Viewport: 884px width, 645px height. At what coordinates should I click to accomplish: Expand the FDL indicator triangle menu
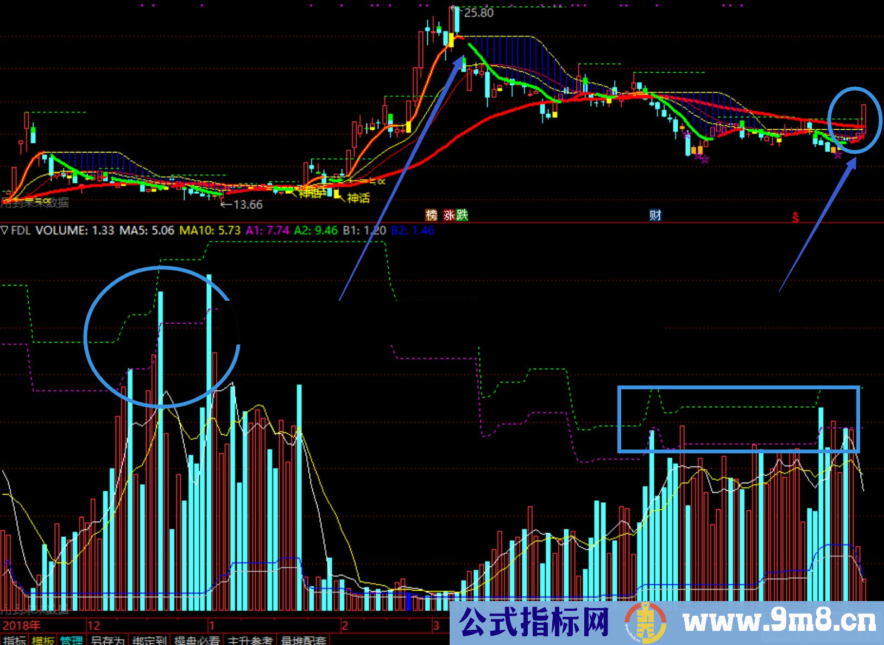point(5,230)
